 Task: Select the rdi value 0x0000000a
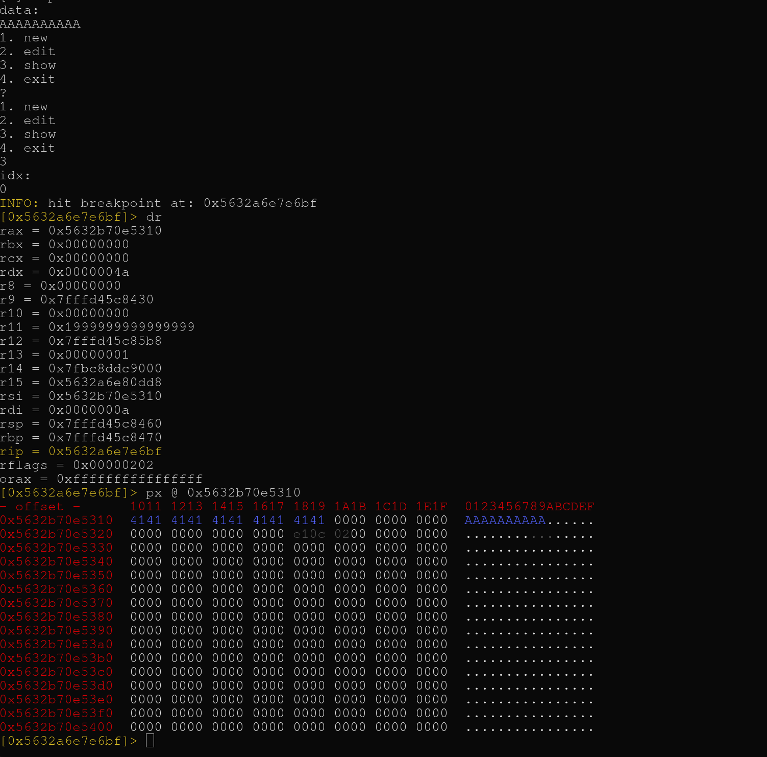coord(89,410)
